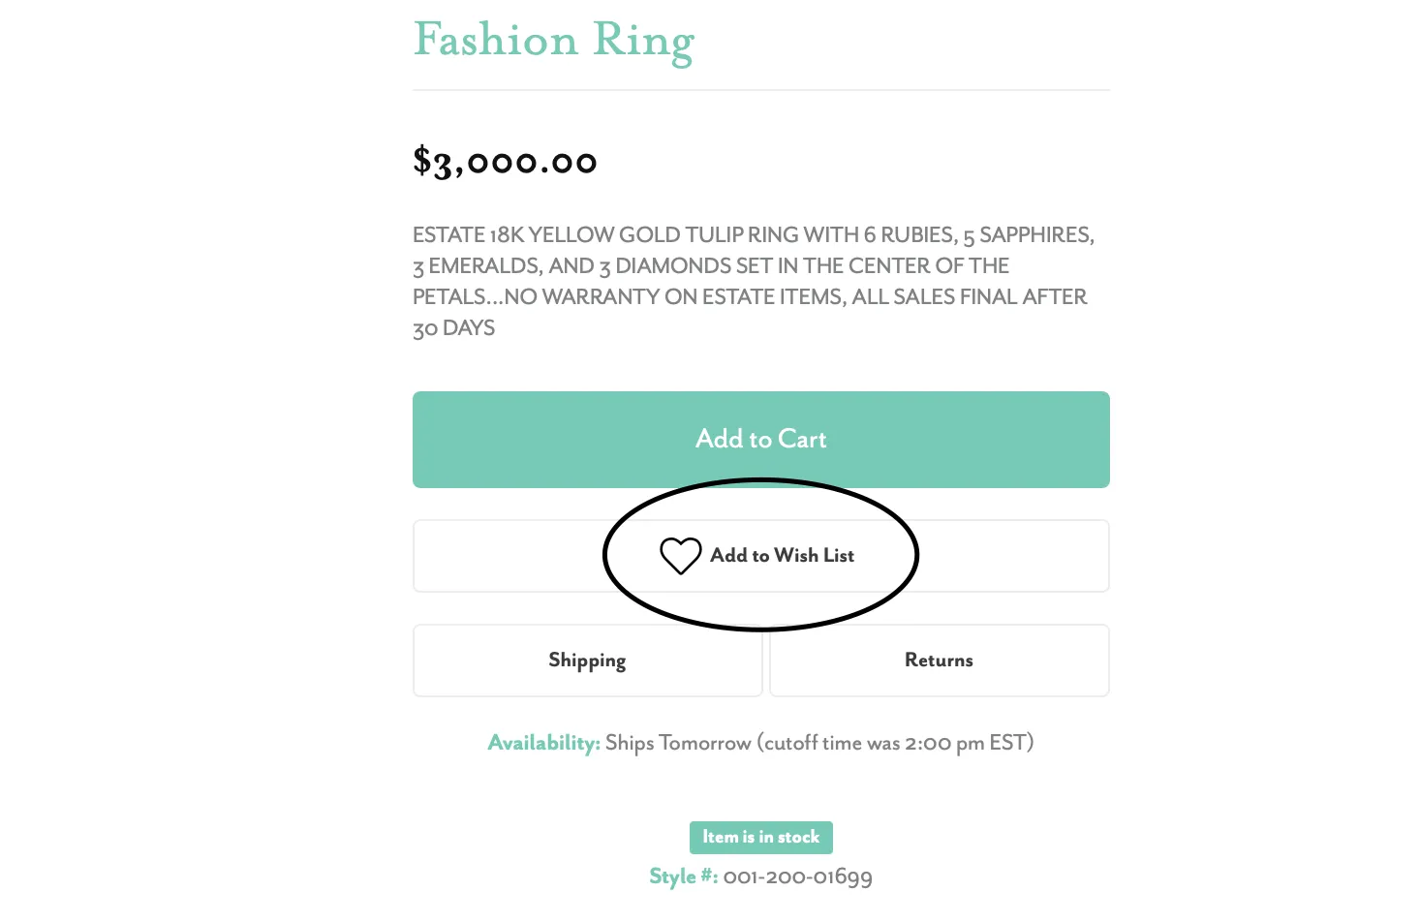The height and width of the screenshot is (922, 1420).
Task: Click the NO WARRANTY ON ESTATE ITEMS text
Action: [x=675, y=297]
